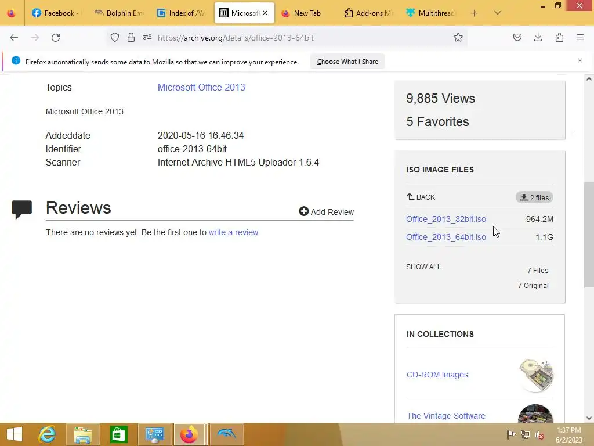Viewport: 594px width, 446px height.
Task: Switch to the Add-ons Manager tab
Action: (x=369, y=13)
